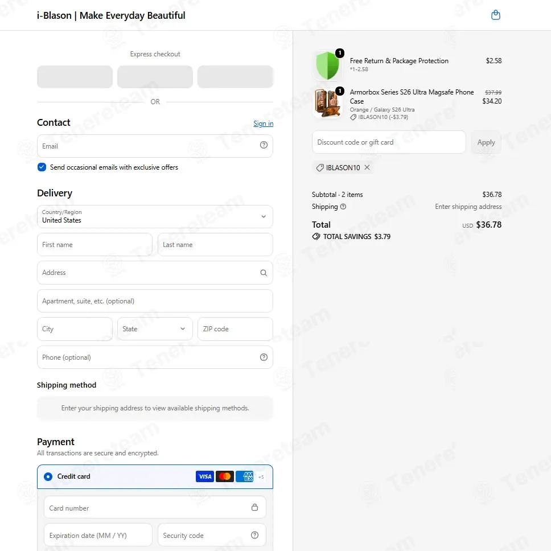Click the shipping info question mark icon
Screen dimensions: 551x551
point(343,207)
